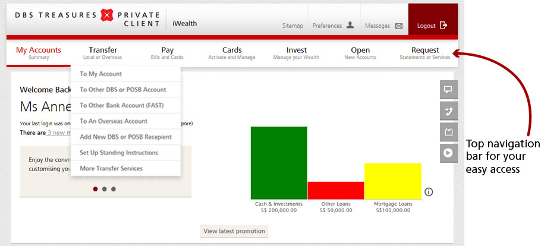541x246 pixels.
Task: Select the third carousel dot
Action: (x=114, y=189)
